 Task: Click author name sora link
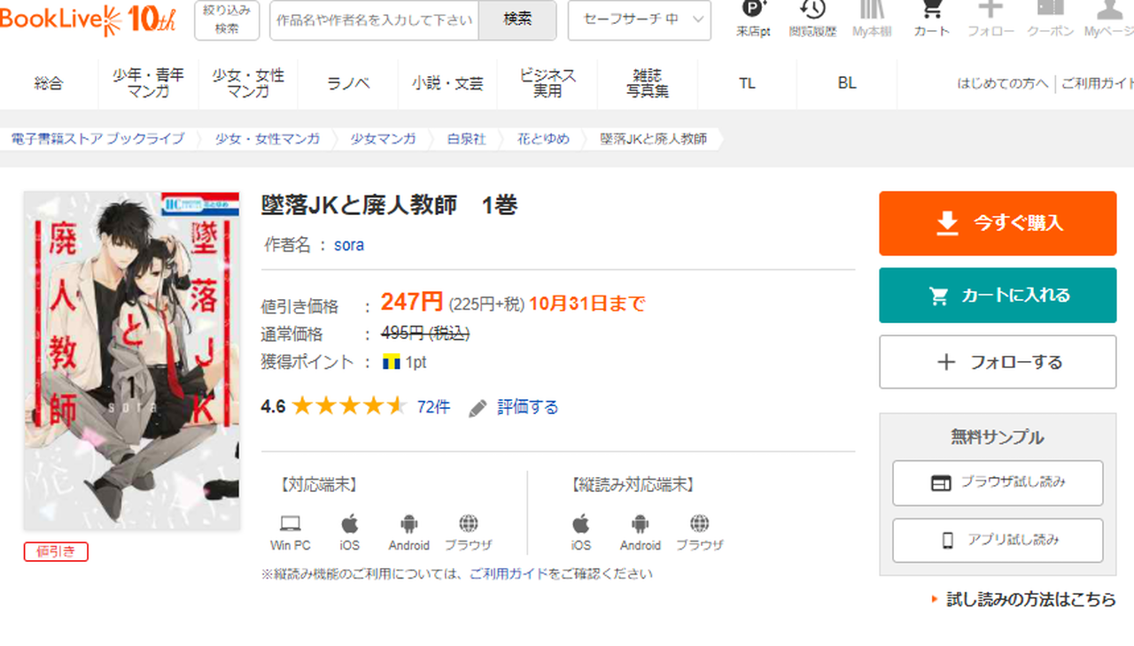(x=349, y=245)
